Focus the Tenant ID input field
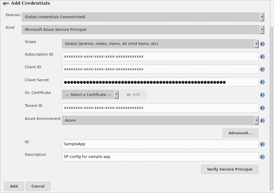 tap(160, 108)
